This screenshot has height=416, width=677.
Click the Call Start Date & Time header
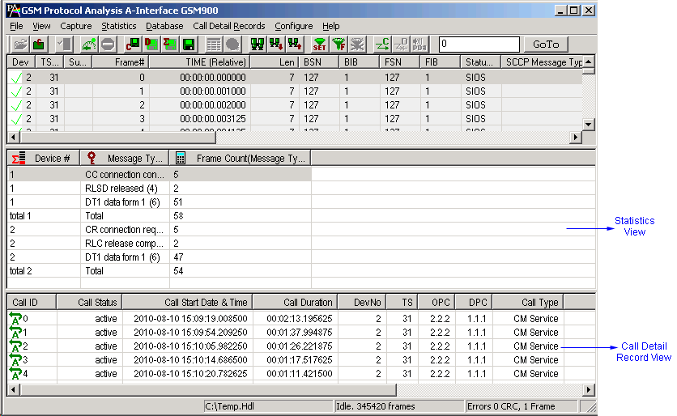[187, 303]
